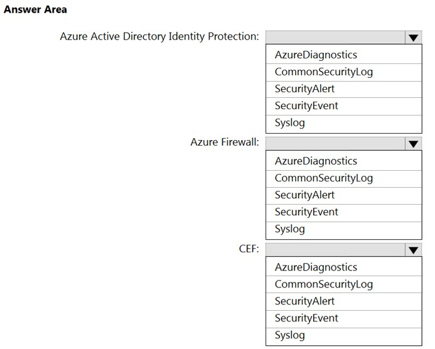Choose Syslog in the CEF list
435x349 pixels.
(x=289, y=335)
